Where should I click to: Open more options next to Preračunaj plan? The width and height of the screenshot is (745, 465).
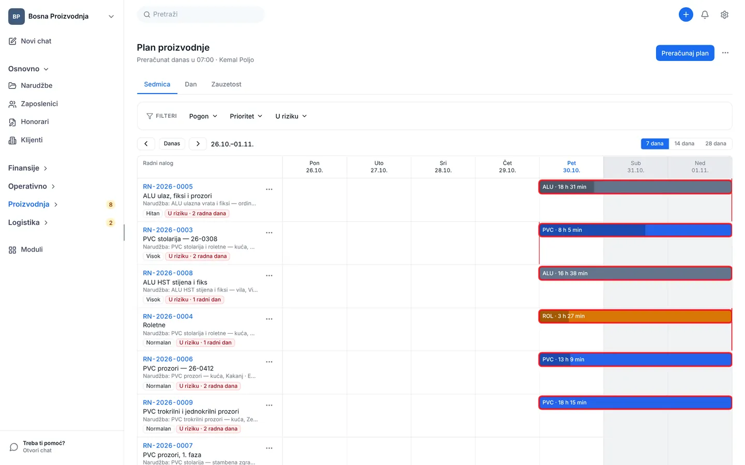pos(725,53)
